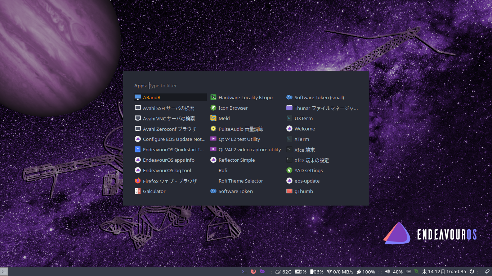Launch Qt V4L2 video capture utility

pos(246,149)
